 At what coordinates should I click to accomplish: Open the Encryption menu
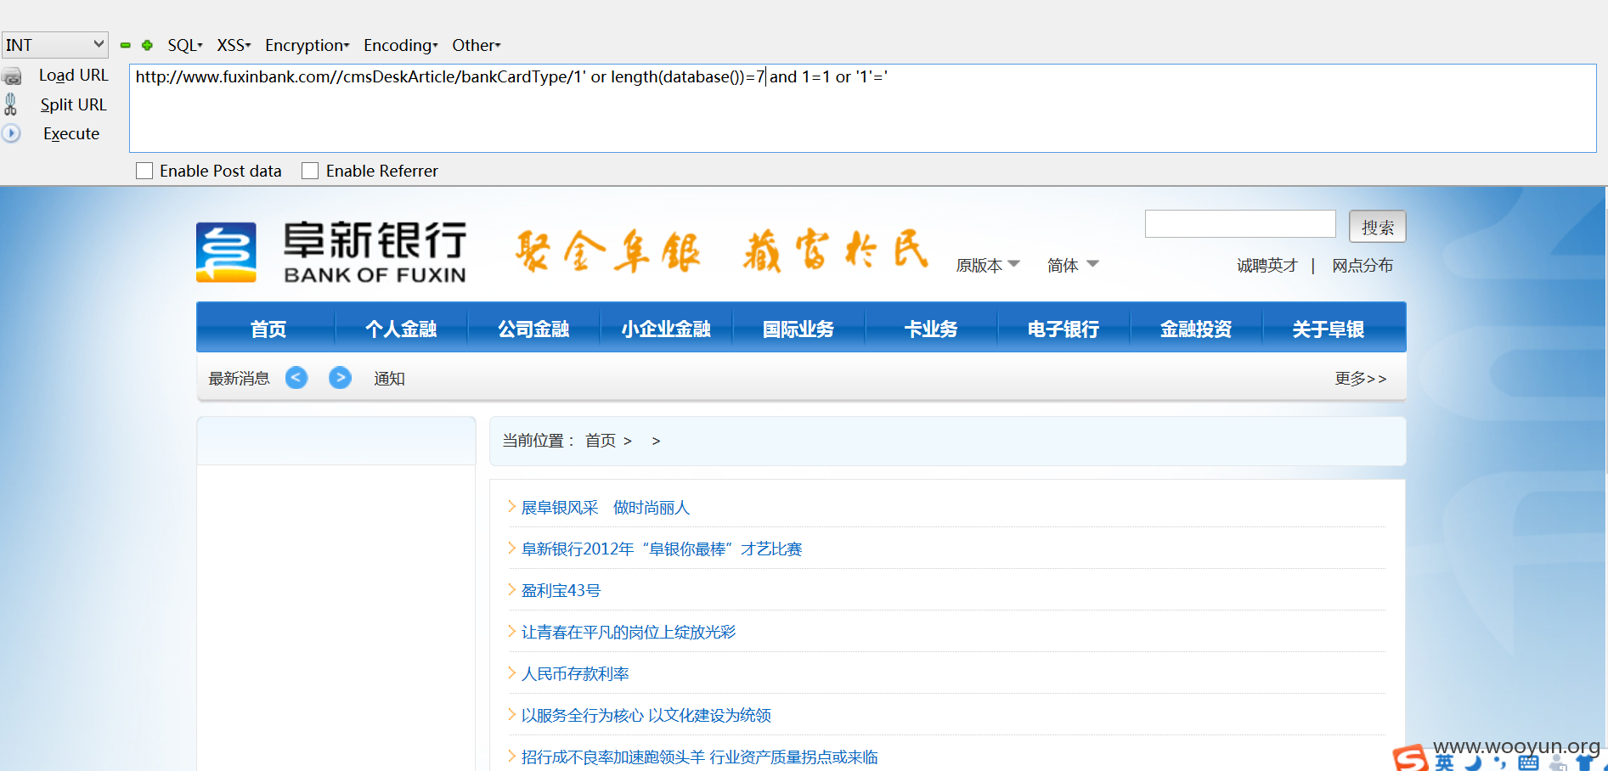(307, 45)
